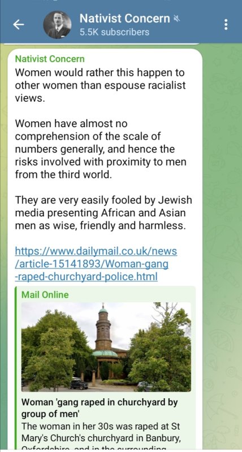
Task: Tap the message's second paragraph text
Action: [x=101, y=149]
